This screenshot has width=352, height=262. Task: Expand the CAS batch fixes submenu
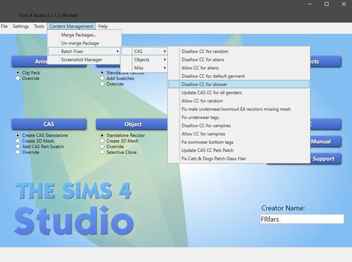[144, 52]
